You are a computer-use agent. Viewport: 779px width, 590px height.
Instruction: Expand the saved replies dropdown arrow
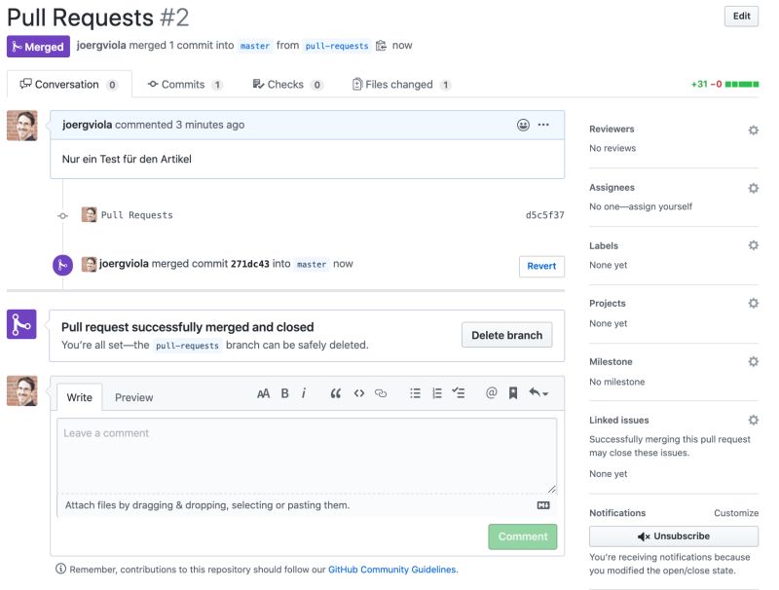pyautogui.click(x=541, y=393)
